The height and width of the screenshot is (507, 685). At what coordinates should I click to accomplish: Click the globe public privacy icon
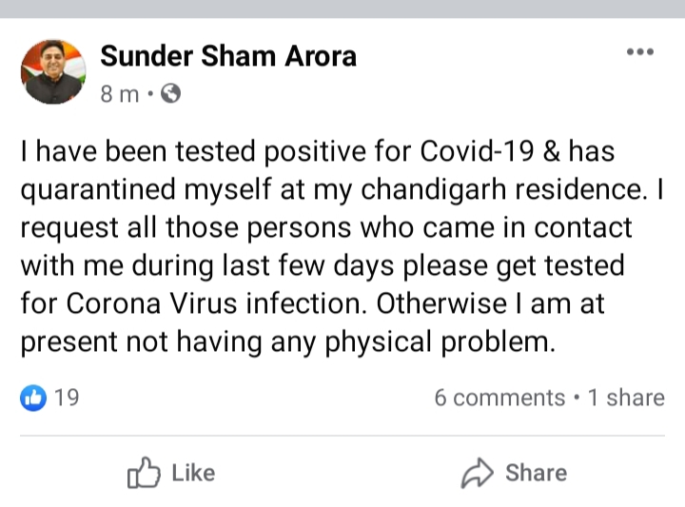(171, 94)
